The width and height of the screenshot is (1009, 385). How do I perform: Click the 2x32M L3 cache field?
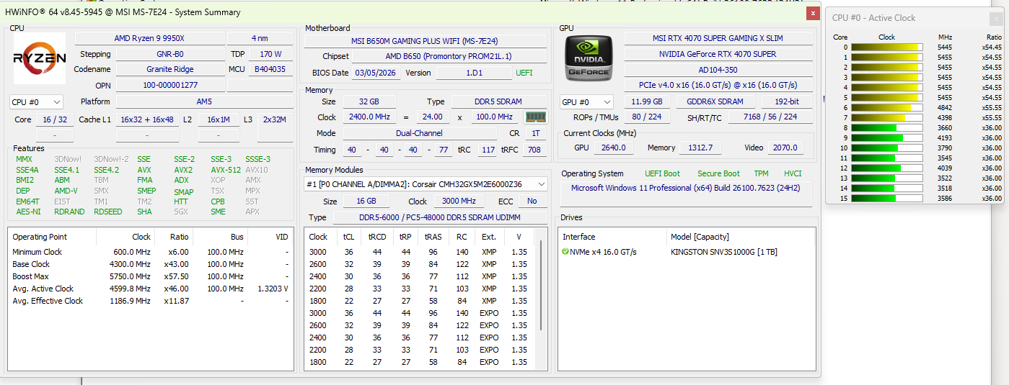coord(275,119)
